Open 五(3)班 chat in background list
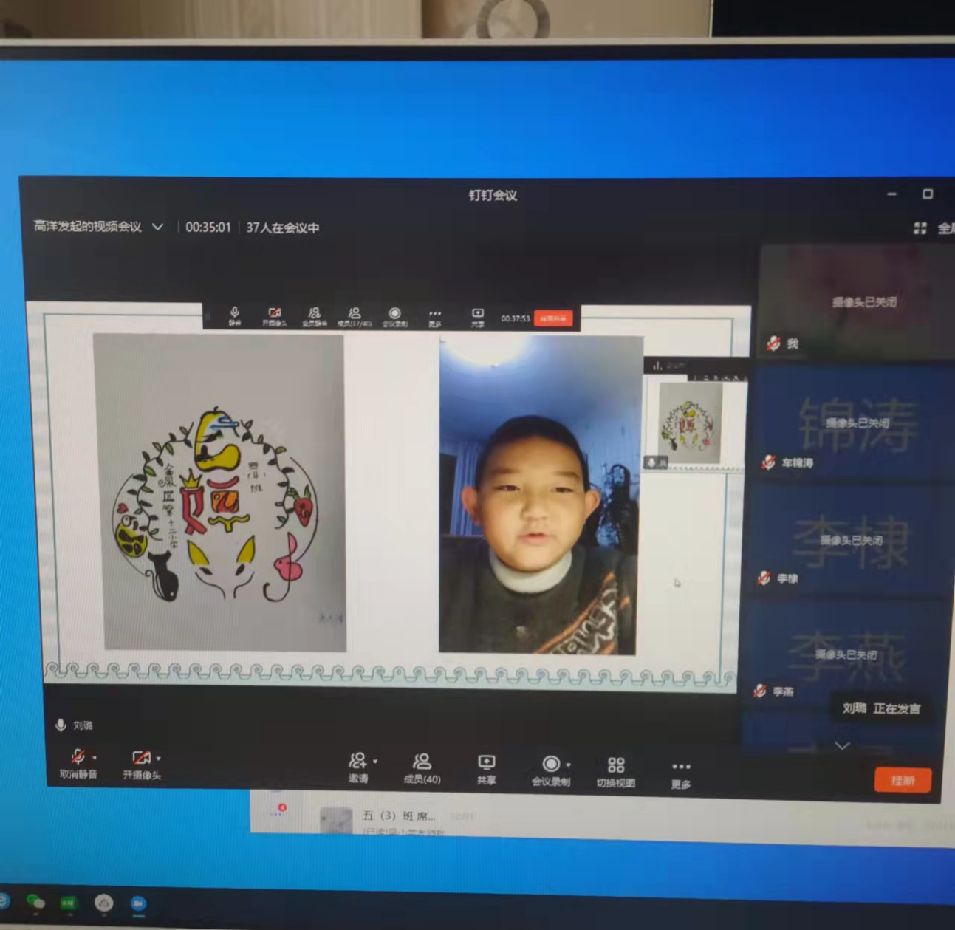Screen dimensions: 955x930 [x=399, y=816]
